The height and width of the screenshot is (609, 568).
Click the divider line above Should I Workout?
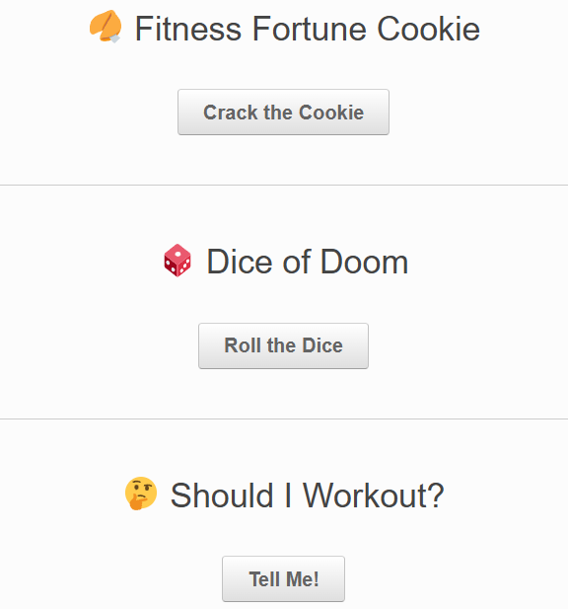pyautogui.click(x=284, y=419)
